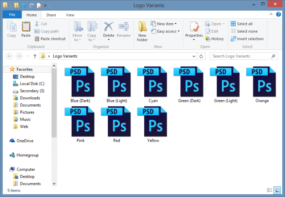Select the Red PSD file
Viewport: 285px width, 197px height.
coord(116,125)
